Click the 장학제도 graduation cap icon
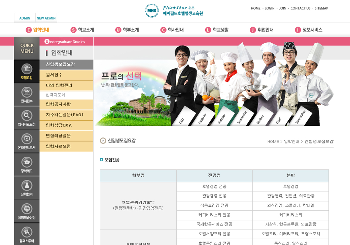The height and width of the screenshot is (245, 350). (x=27, y=162)
